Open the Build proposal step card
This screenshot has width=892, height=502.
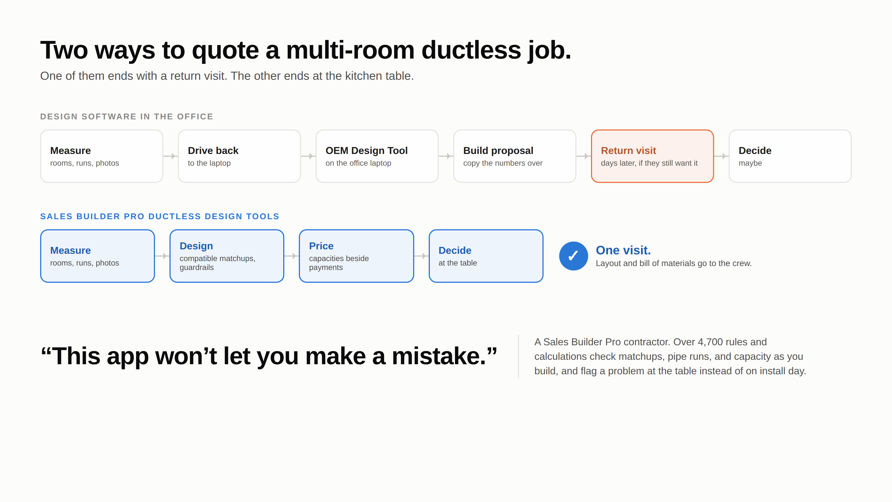(515, 156)
